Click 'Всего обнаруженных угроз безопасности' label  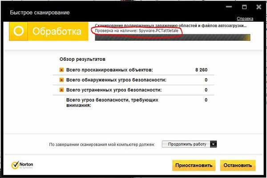[x=116, y=80]
